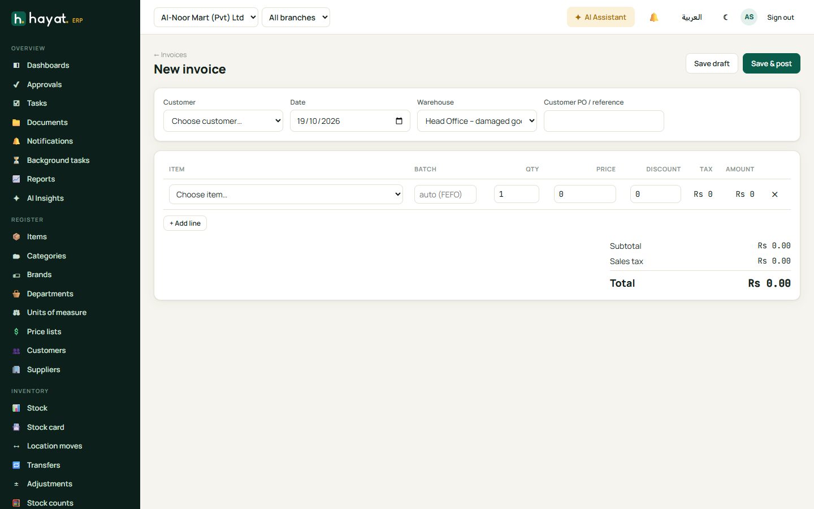Image resolution: width=814 pixels, height=509 pixels.
Task: Click the Approvals checkmark icon
Action: pos(16,85)
